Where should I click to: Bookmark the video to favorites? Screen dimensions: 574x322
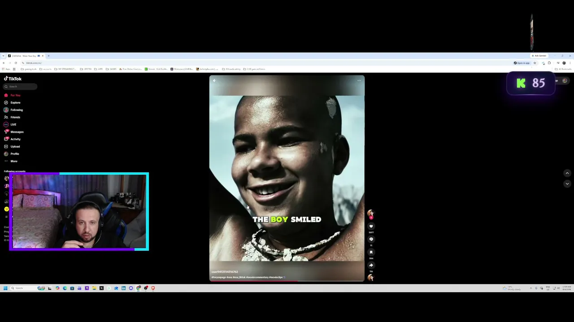[371, 252]
